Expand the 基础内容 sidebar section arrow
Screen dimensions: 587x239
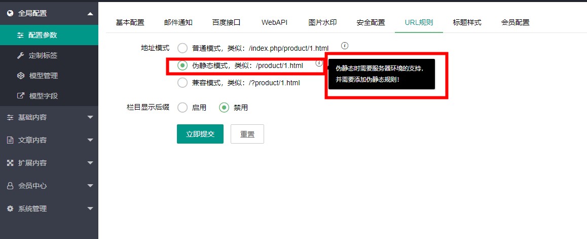click(90, 118)
